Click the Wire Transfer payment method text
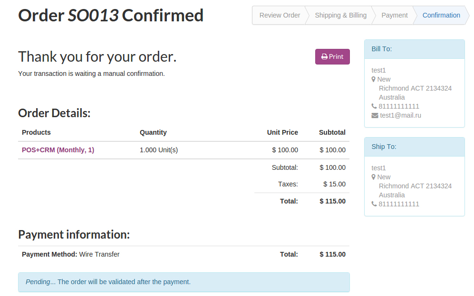The image size is (474, 296). point(99,254)
